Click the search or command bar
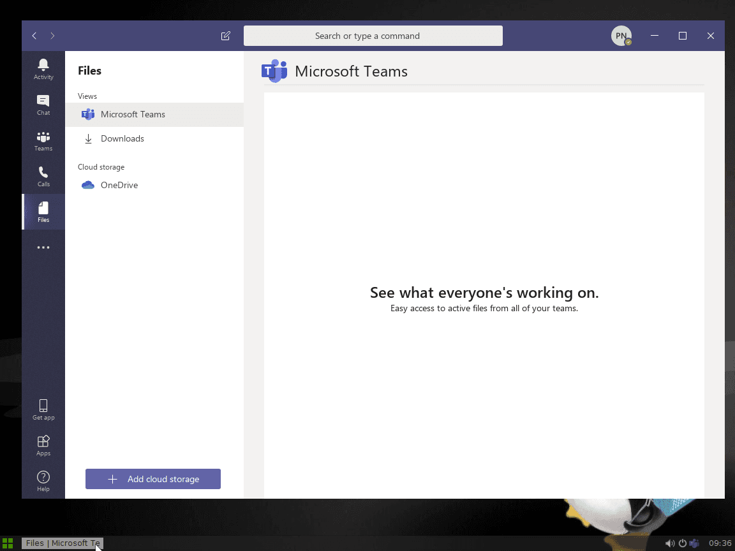This screenshot has height=551, width=735. [x=373, y=36]
